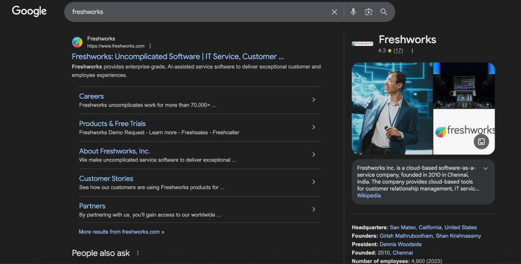Open more options in knowledge panel header
Viewport: 521px width, 264px height.
pyautogui.click(x=412, y=51)
